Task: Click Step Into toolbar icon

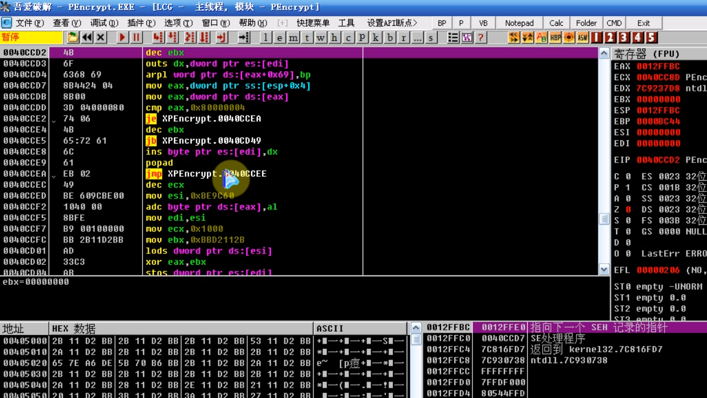Action: (x=158, y=37)
